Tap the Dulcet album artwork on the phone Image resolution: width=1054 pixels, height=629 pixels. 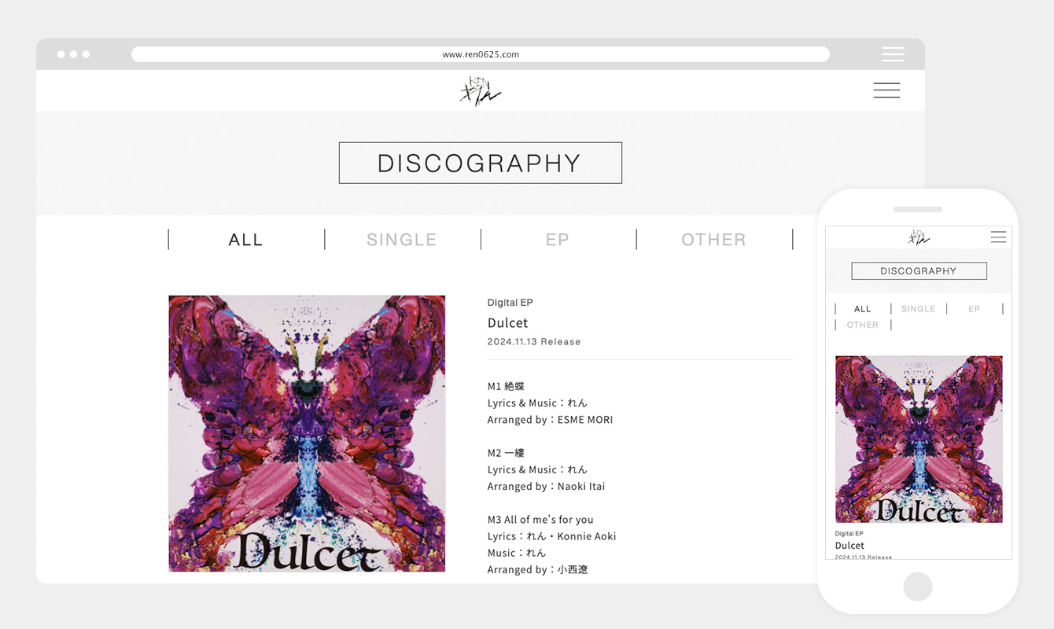[919, 439]
